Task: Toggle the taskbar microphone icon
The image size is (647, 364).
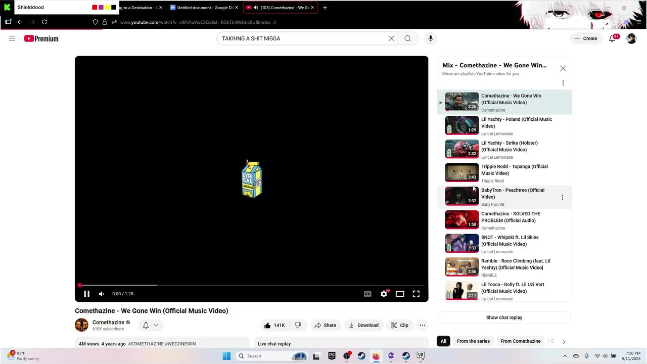Action: (586, 356)
